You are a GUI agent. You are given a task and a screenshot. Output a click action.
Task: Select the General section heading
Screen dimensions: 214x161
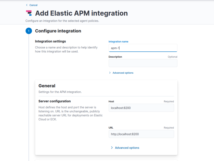point(47,86)
